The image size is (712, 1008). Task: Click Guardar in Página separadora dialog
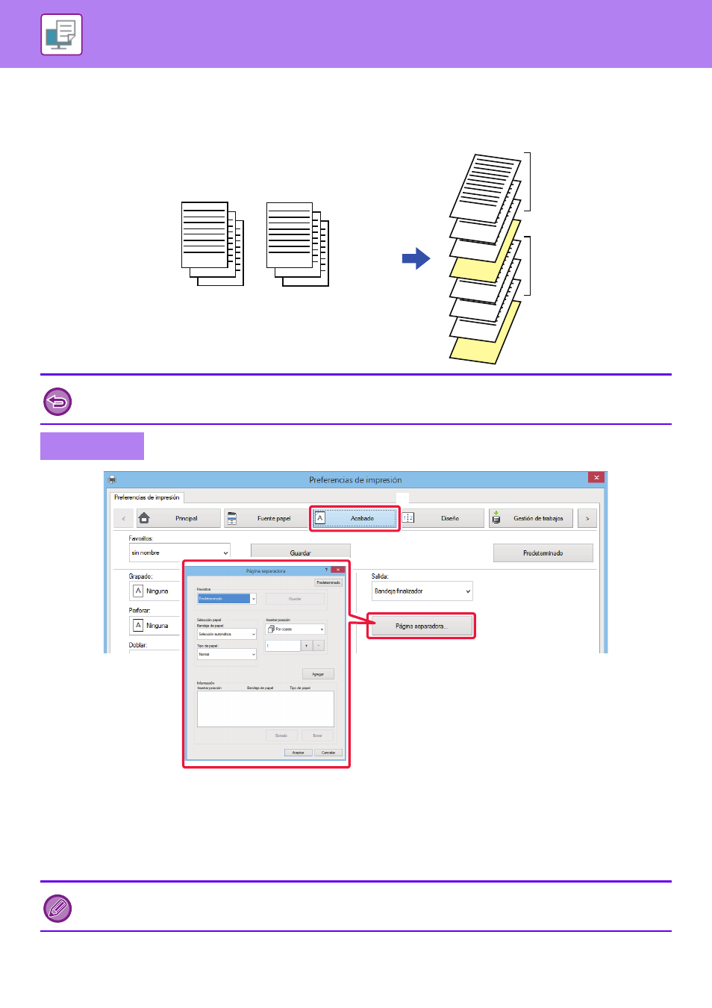tap(296, 599)
